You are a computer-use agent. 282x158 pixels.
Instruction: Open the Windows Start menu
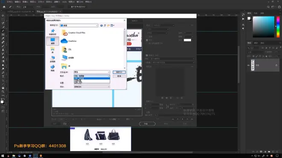[x=3, y=156]
